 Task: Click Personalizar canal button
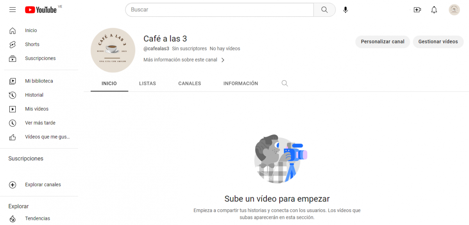pyautogui.click(x=382, y=41)
